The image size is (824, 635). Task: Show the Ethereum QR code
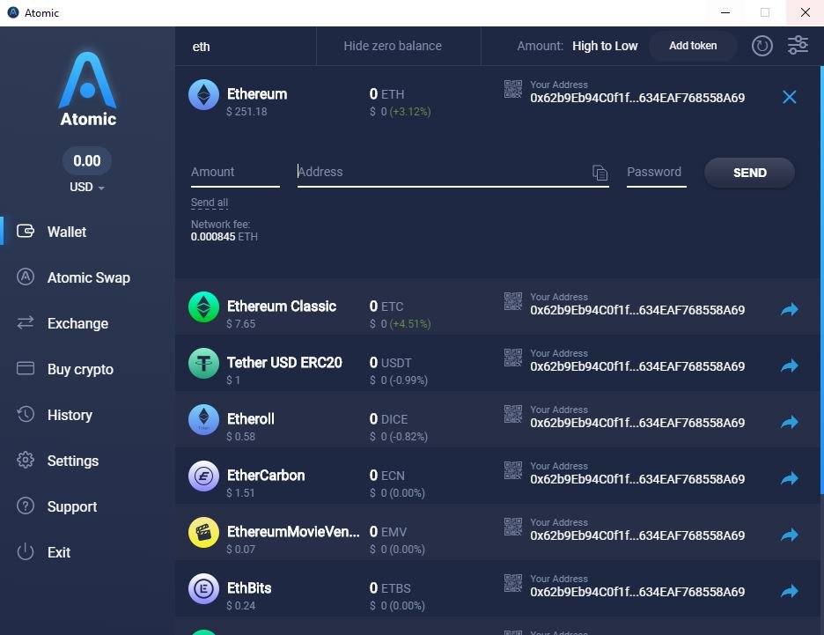(513, 89)
